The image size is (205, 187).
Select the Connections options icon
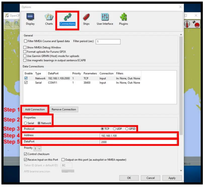(67, 19)
